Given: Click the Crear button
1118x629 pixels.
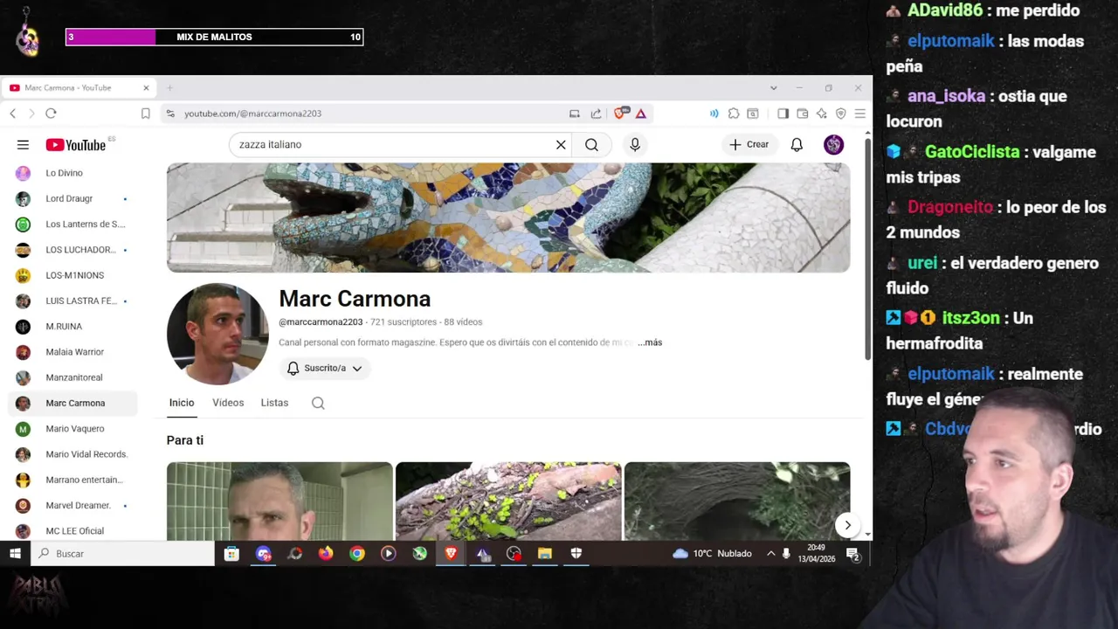Looking at the screenshot, I should pos(749,145).
